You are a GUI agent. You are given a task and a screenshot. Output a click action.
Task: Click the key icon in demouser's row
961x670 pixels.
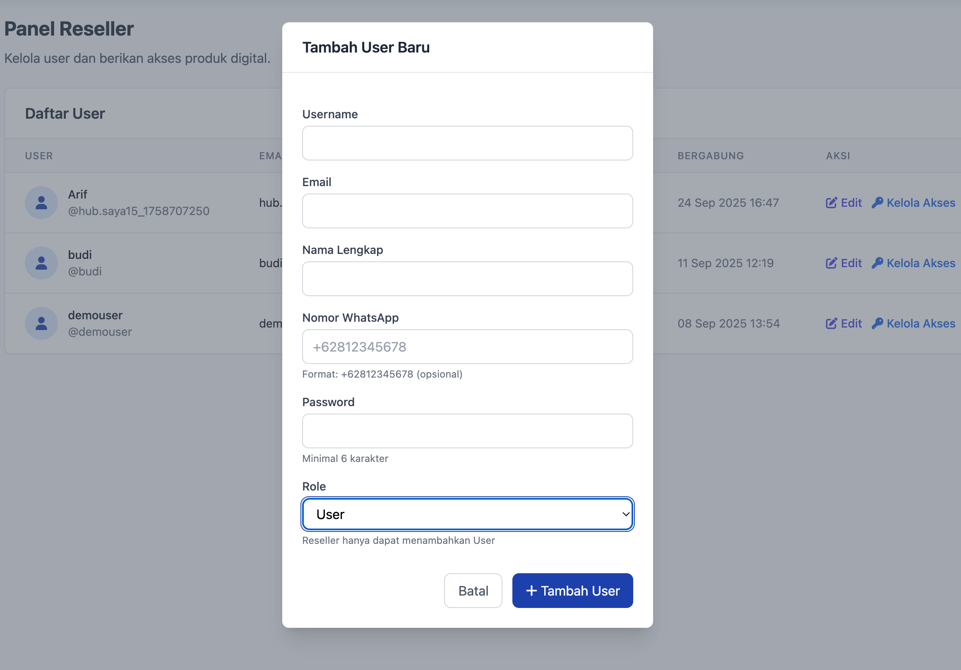(x=877, y=323)
